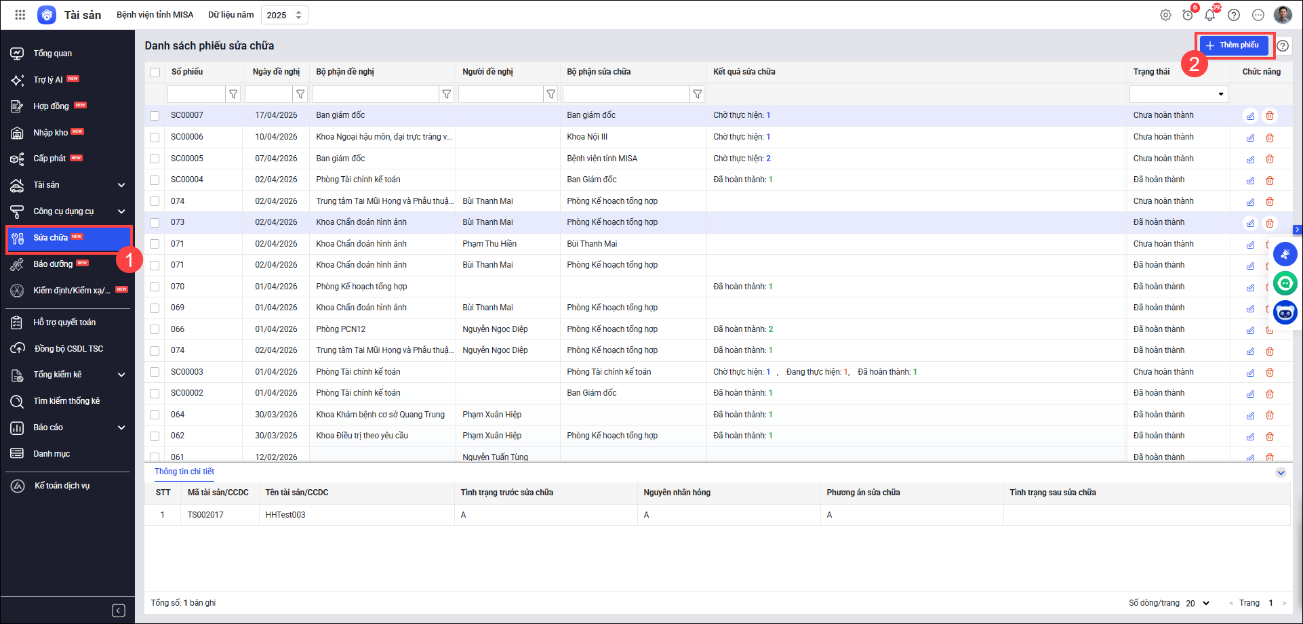Delete voucher SC00006 using trash icon

(x=1270, y=138)
